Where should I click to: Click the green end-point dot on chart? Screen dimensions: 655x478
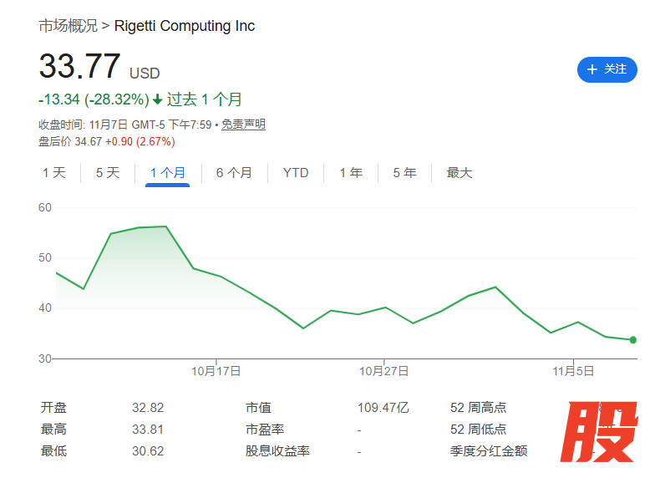click(x=633, y=340)
